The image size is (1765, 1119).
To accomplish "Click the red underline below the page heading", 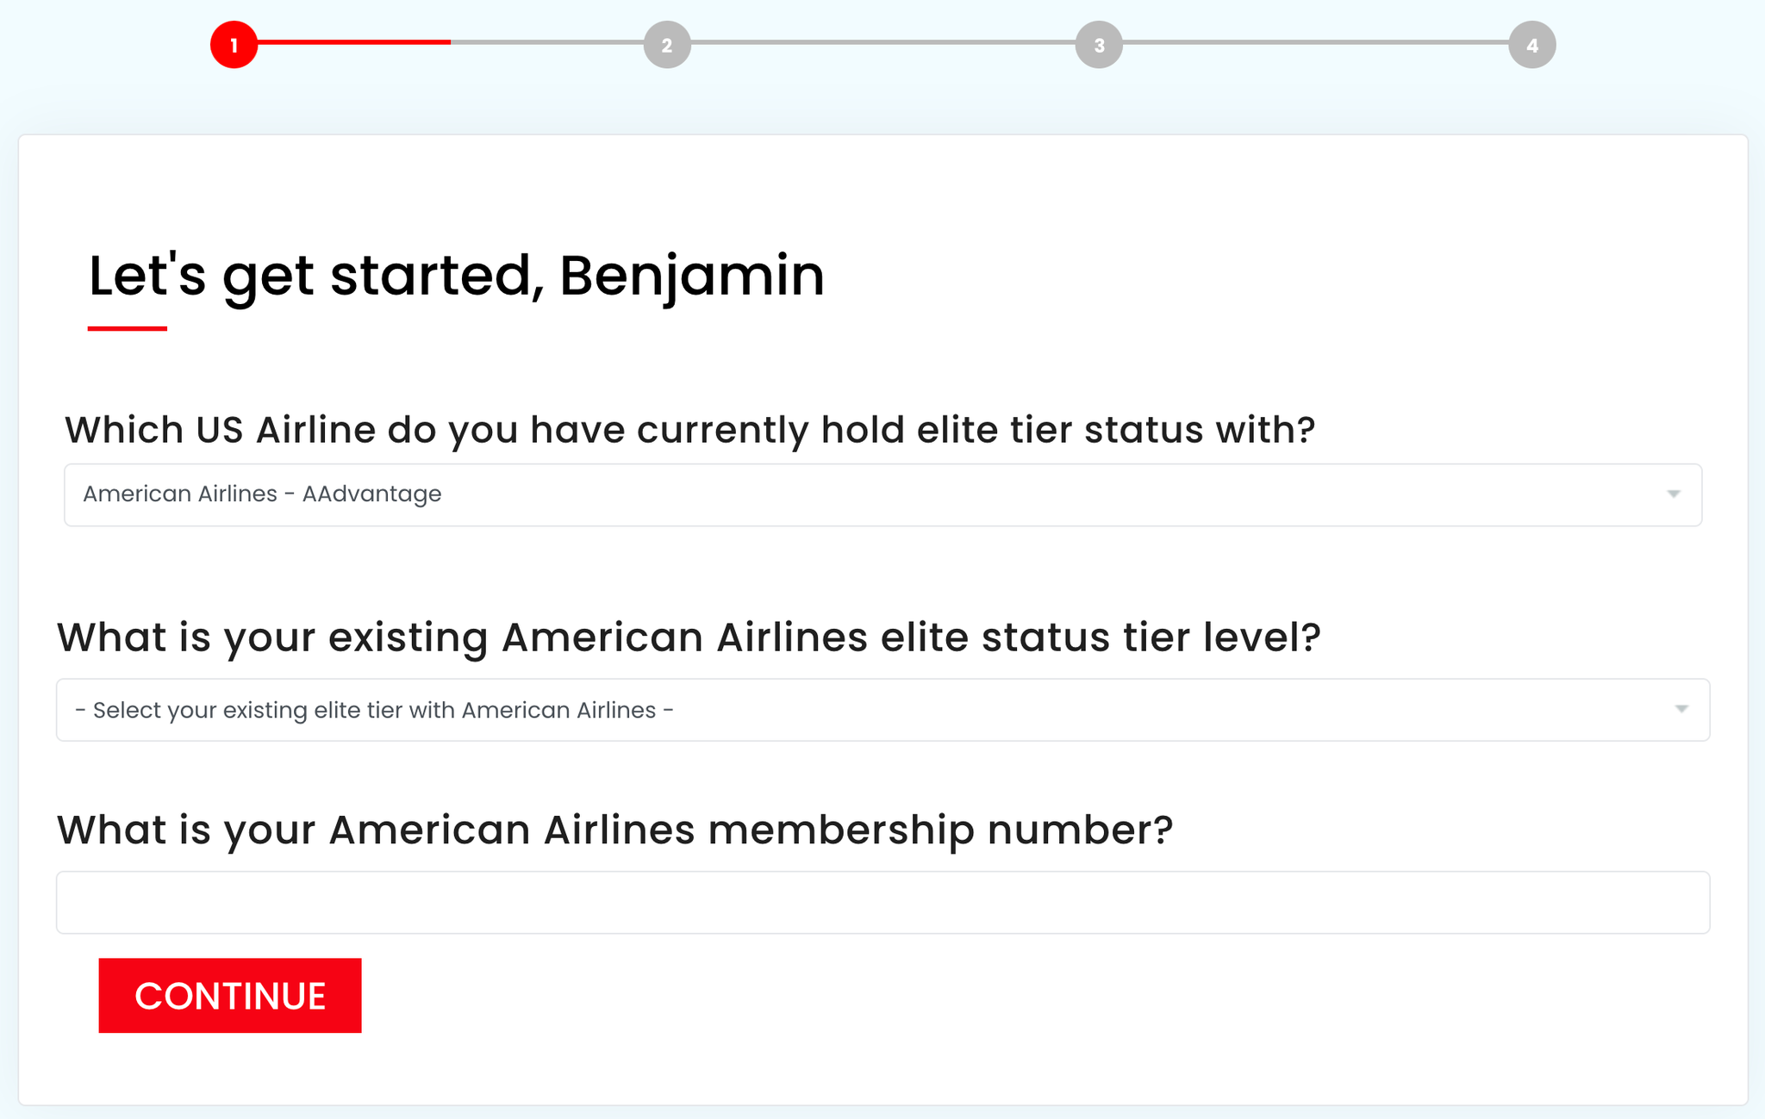I will click(126, 326).
